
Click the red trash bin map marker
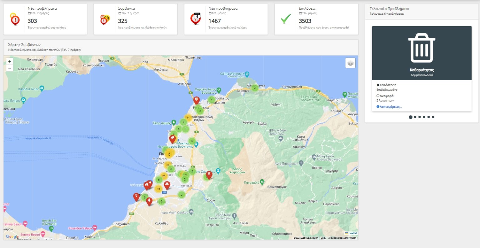point(209,175)
